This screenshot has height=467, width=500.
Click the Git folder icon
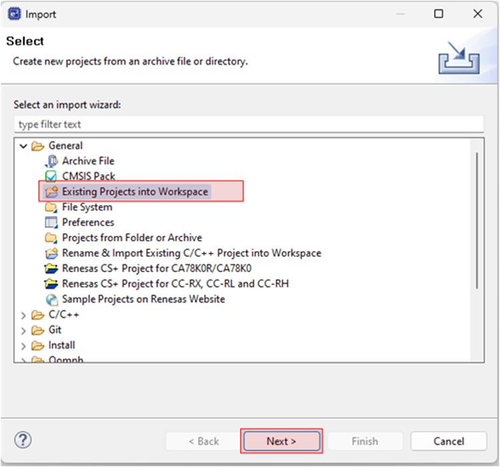tap(37, 330)
